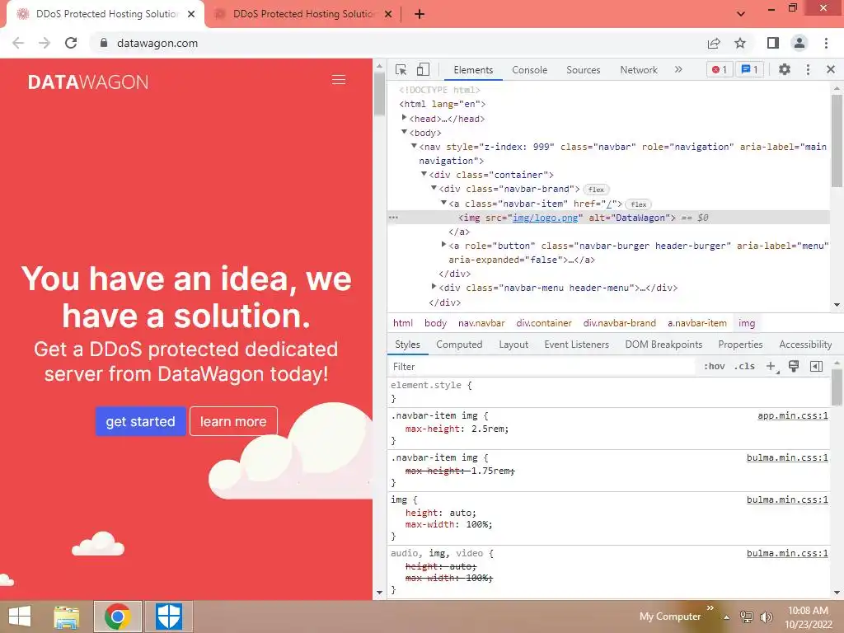This screenshot has width=844, height=633.
Task: Collapse the a navbar-item node
Action: (444, 203)
